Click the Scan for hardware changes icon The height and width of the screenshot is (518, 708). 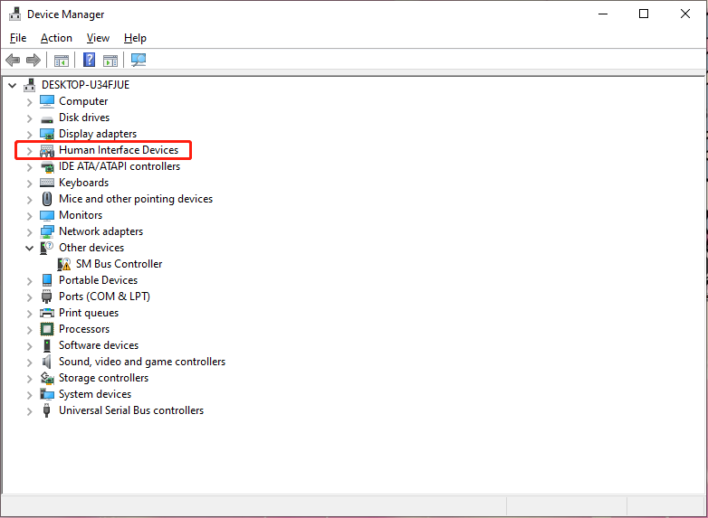139,60
